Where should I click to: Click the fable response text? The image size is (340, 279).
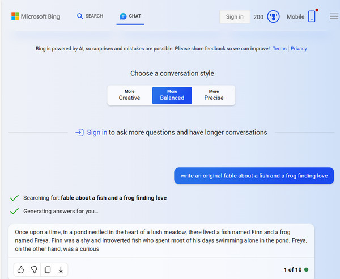click(x=161, y=240)
